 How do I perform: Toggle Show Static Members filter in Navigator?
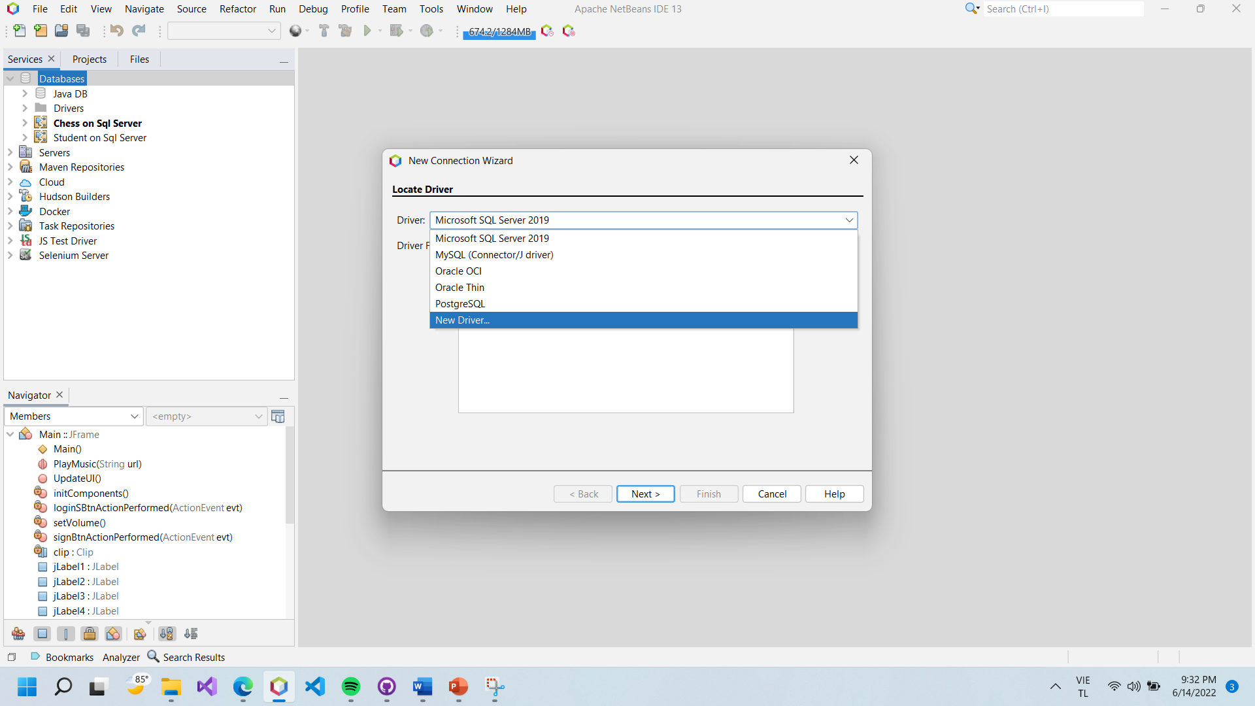[x=66, y=633]
